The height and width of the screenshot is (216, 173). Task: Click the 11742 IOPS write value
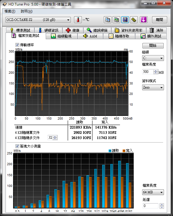107,138
